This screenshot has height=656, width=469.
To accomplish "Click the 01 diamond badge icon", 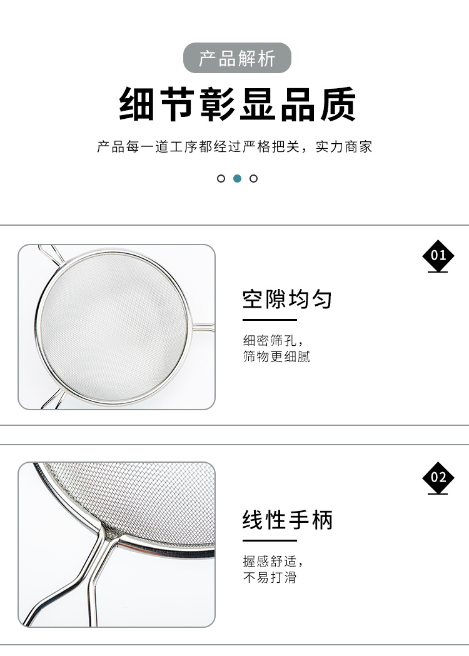I will coord(438,255).
